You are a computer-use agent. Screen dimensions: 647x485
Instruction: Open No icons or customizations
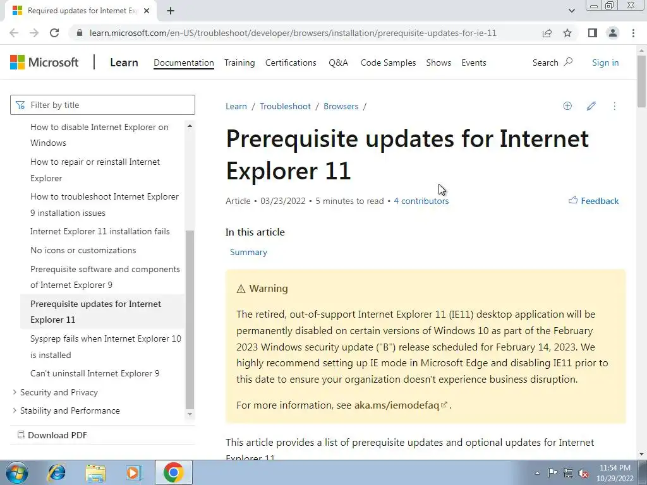83,250
